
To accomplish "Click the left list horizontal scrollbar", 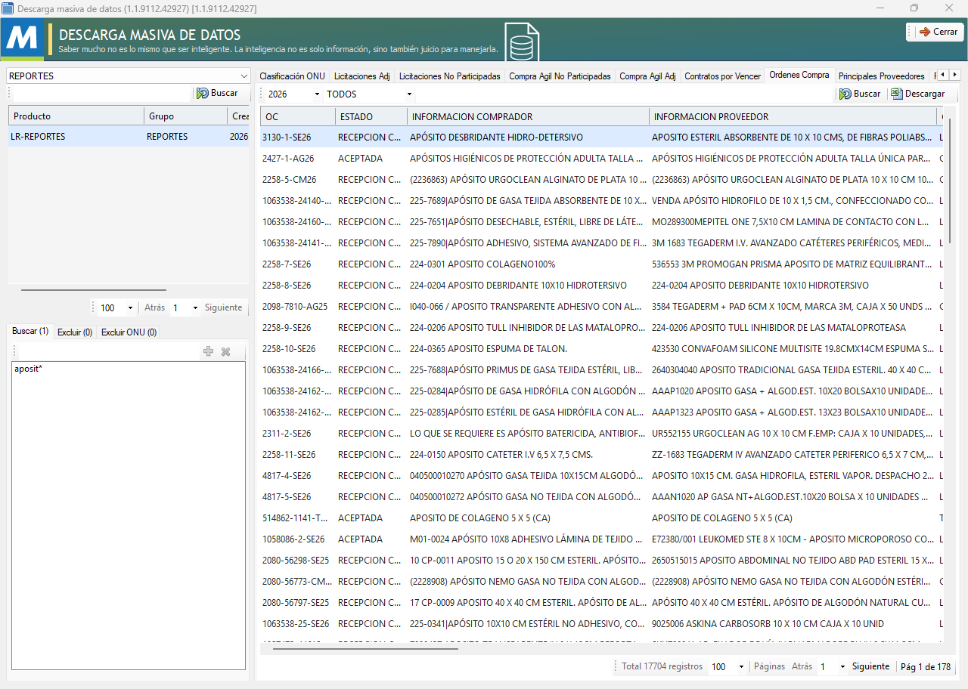I will (x=94, y=289).
